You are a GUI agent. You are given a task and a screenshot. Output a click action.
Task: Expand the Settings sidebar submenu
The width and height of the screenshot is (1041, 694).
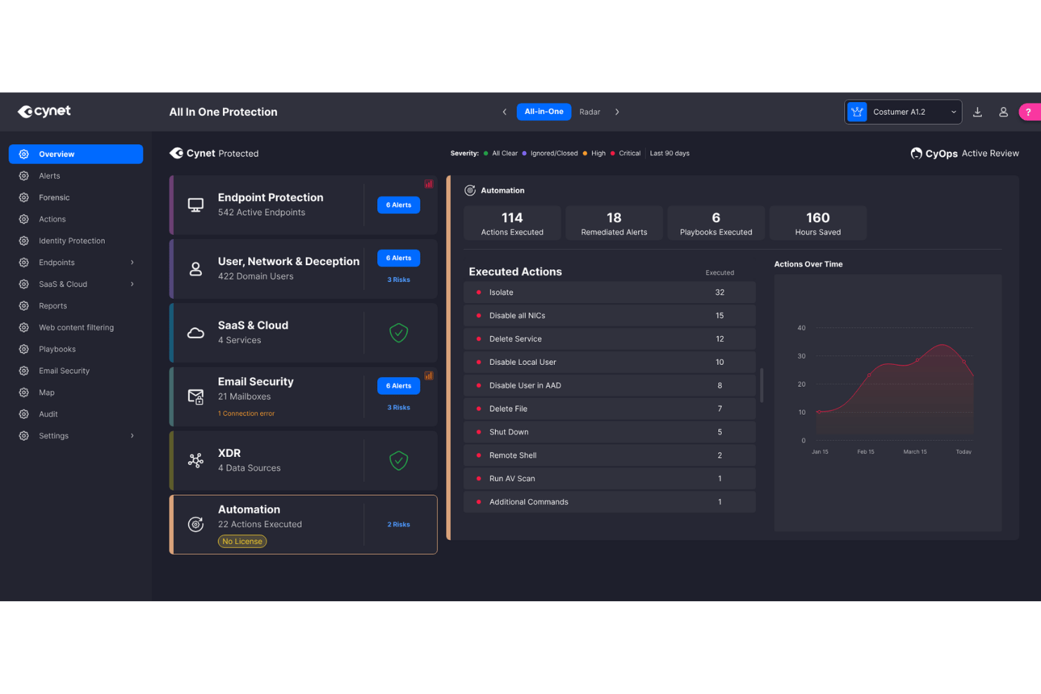132,436
